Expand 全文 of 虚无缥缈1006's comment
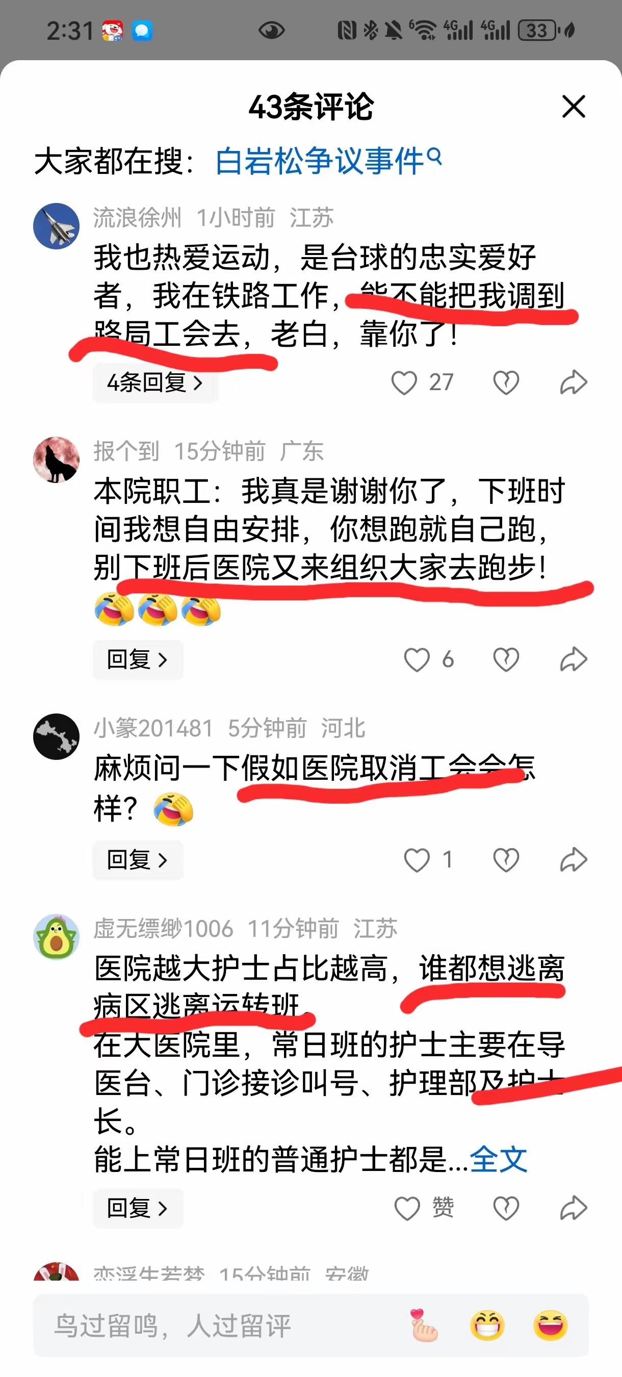The width and height of the screenshot is (622, 1377). (x=498, y=1160)
